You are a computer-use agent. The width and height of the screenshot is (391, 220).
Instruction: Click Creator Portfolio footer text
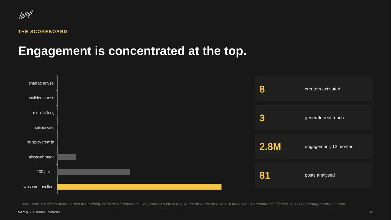(x=46, y=212)
